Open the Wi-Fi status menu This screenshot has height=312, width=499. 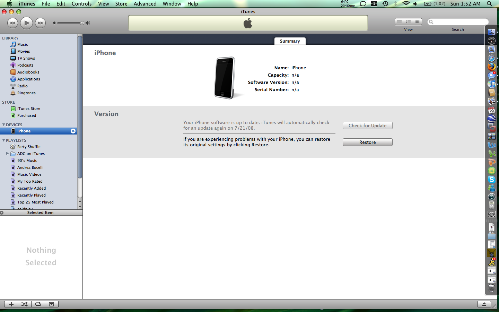tap(406, 4)
